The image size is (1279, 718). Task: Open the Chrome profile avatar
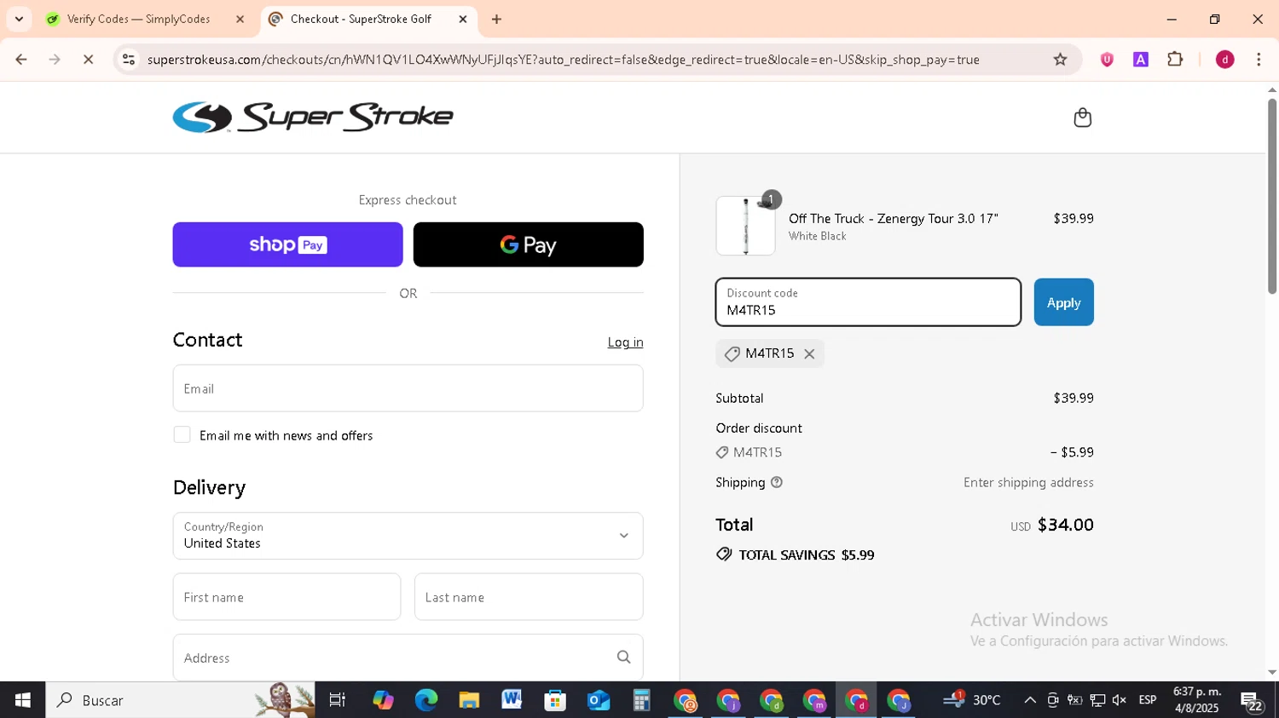click(1224, 60)
